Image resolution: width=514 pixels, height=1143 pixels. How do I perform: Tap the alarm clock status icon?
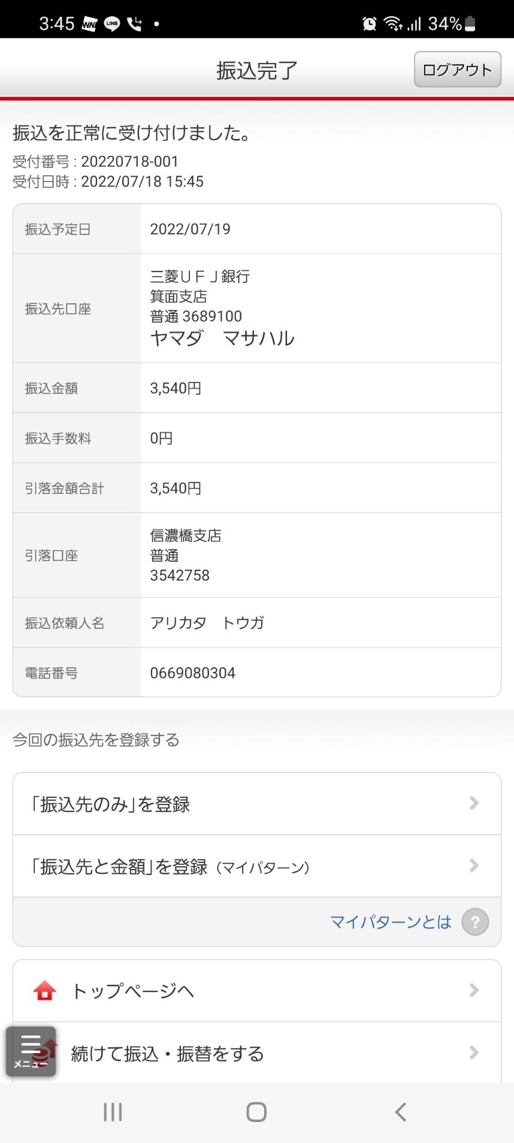[x=370, y=24]
